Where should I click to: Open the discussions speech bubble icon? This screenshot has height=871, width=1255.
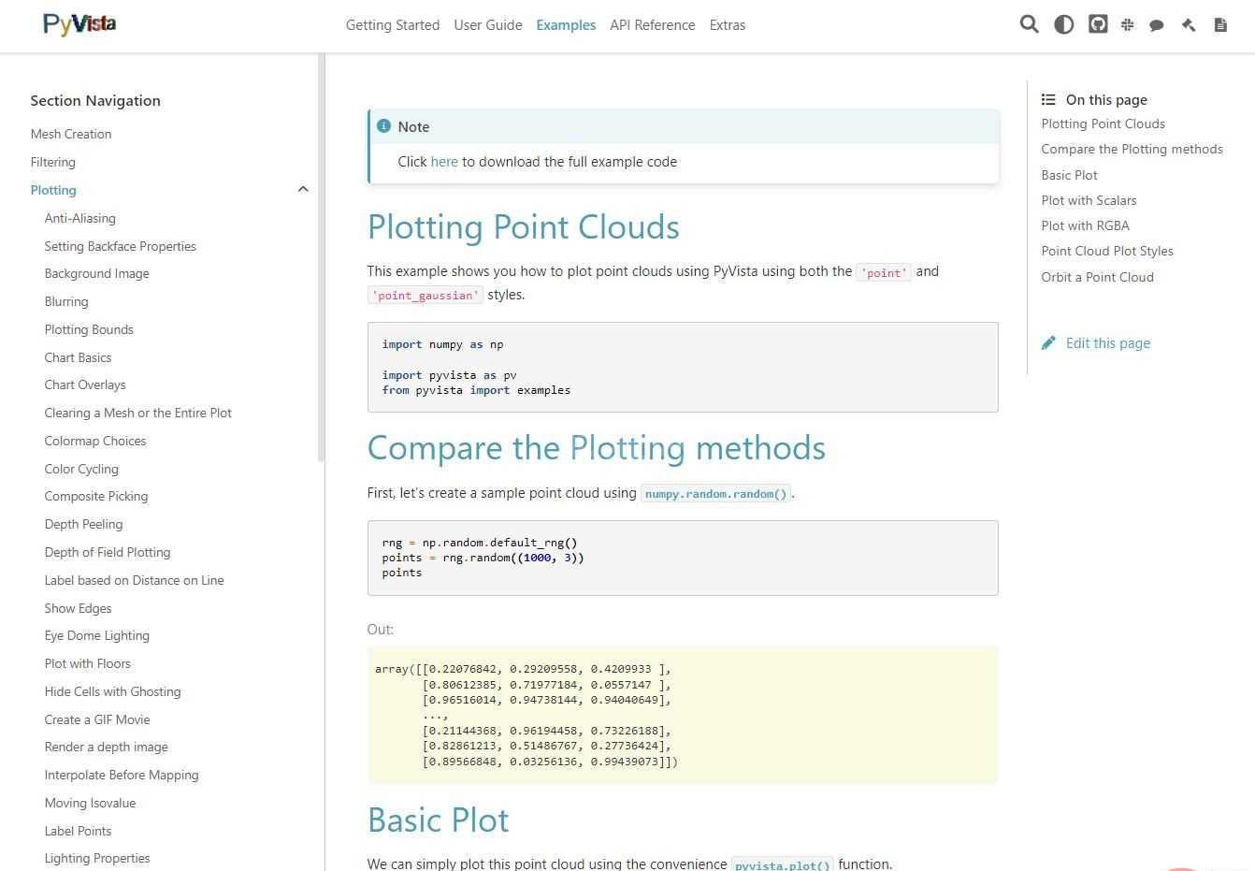[x=1157, y=25]
